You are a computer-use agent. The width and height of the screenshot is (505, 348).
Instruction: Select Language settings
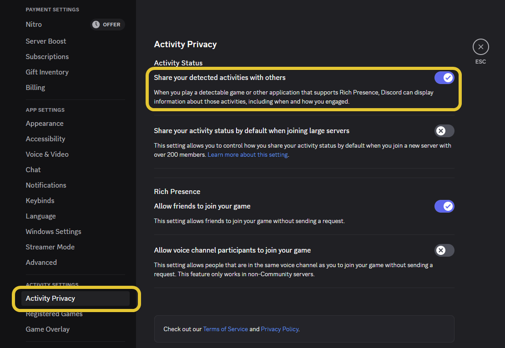(x=40, y=216)
